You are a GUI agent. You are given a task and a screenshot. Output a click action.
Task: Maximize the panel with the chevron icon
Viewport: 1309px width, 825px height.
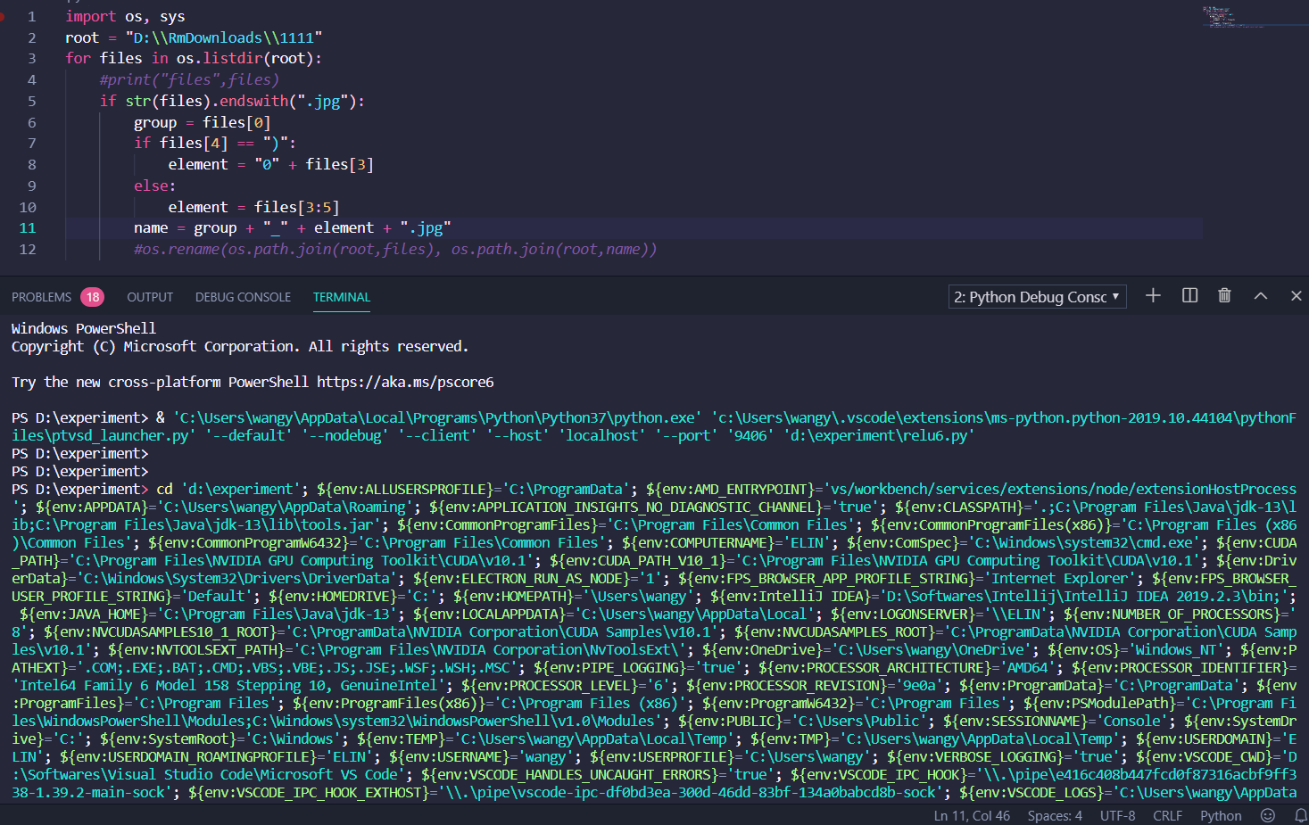(x=1258, y=295)
